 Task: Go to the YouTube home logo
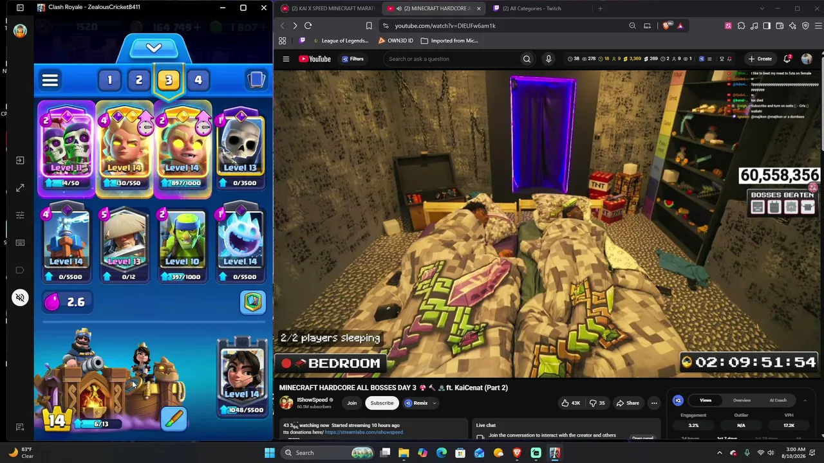[x=315, y=59]
